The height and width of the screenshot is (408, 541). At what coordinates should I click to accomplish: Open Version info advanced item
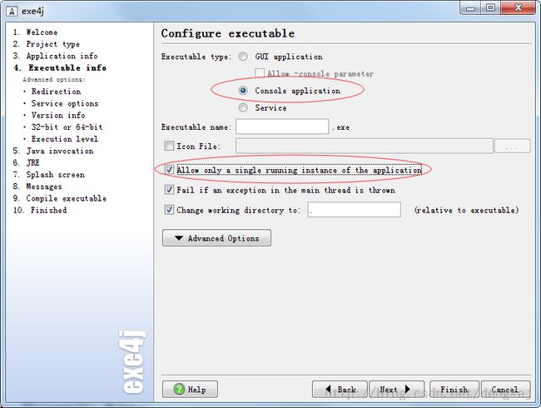point(58,115)
